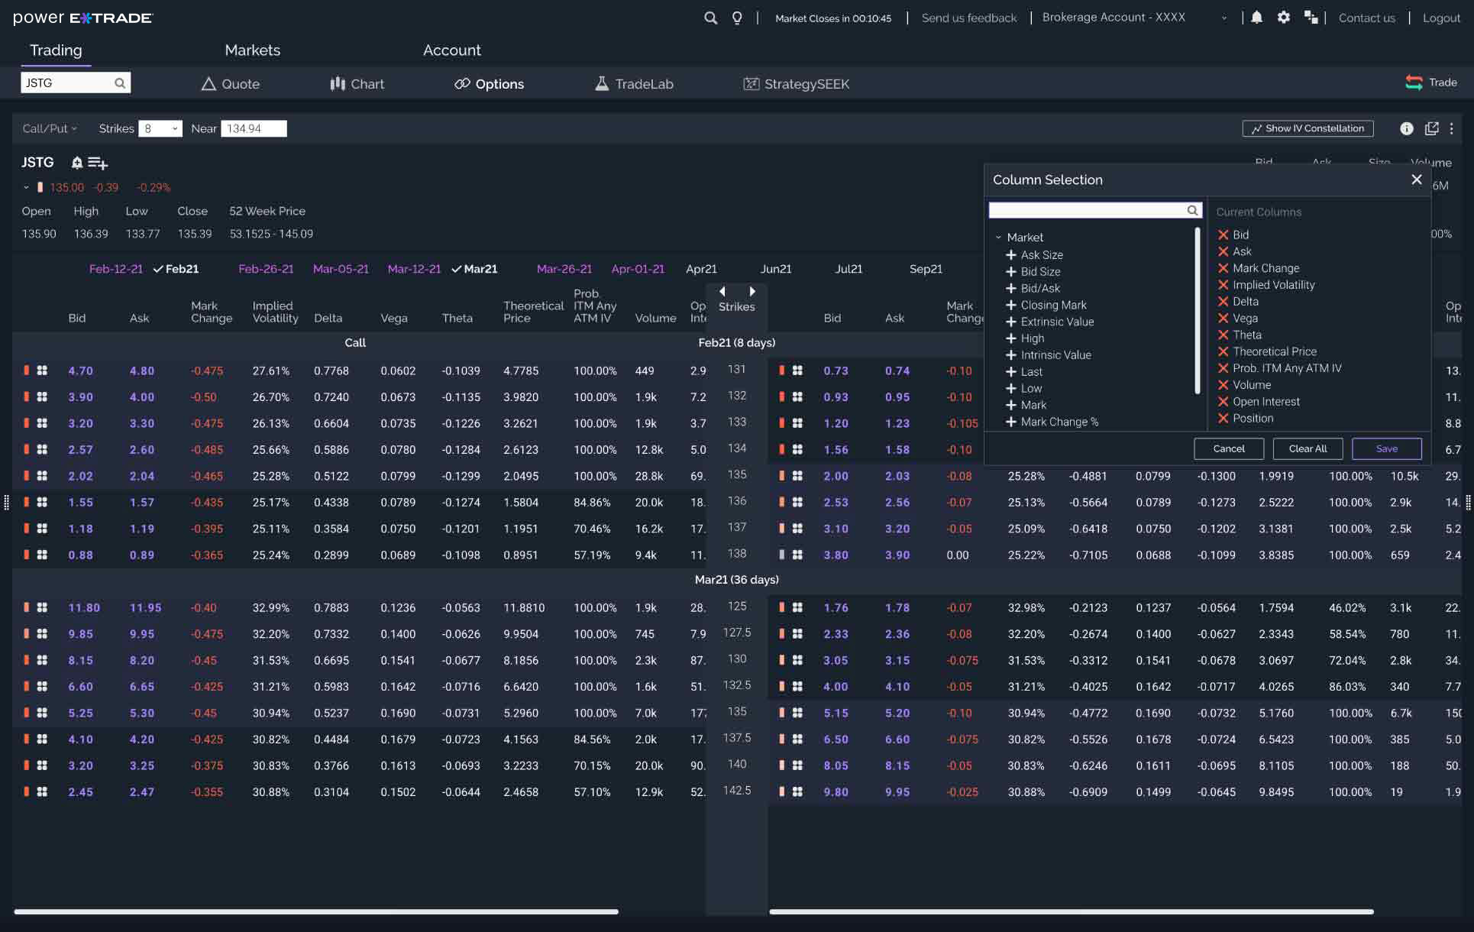Viewport: 1474px width, 932px height.
Task: Click the JSTG alert bell icon
Action: (x=76, y=163)
